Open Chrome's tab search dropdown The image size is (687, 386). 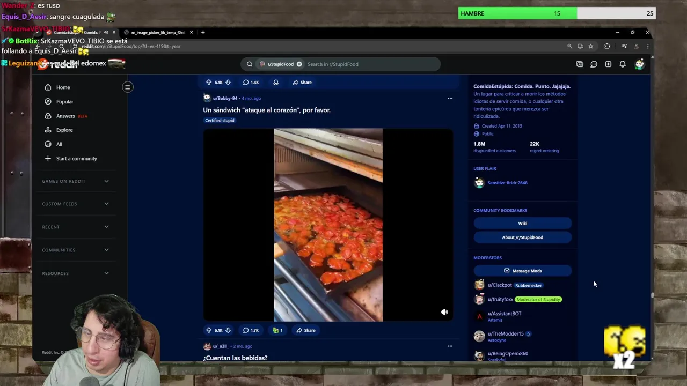(x=37, y=32)
